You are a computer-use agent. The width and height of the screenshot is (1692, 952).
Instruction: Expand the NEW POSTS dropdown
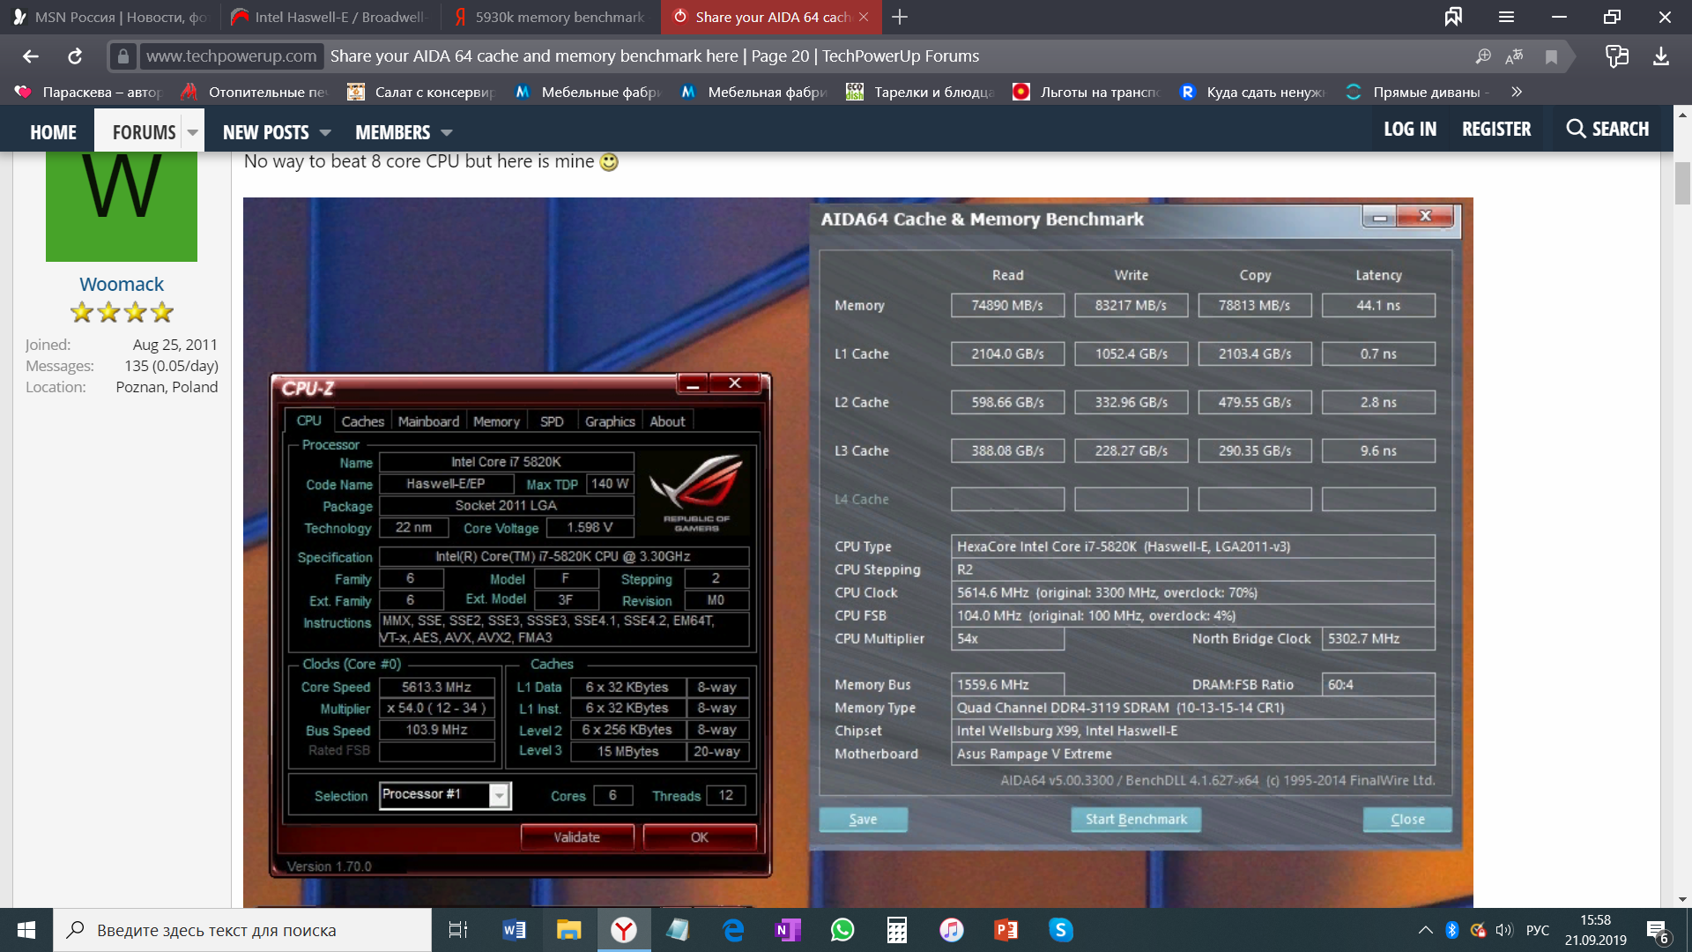tap(325, 132)
